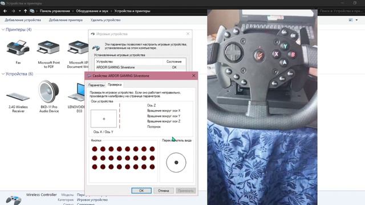Switch to the Параметры tab
The image size is (365, 205).
(x=96, y=85)
